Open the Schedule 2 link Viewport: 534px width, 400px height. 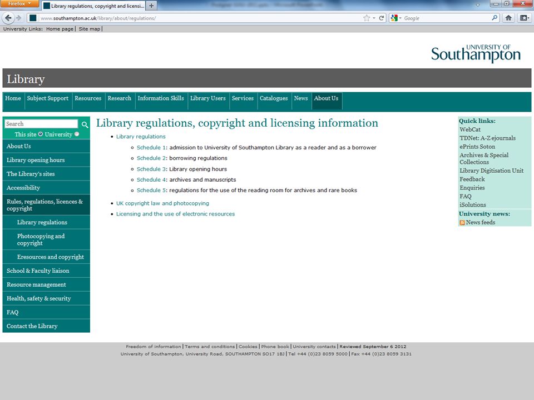pos(151,158)
